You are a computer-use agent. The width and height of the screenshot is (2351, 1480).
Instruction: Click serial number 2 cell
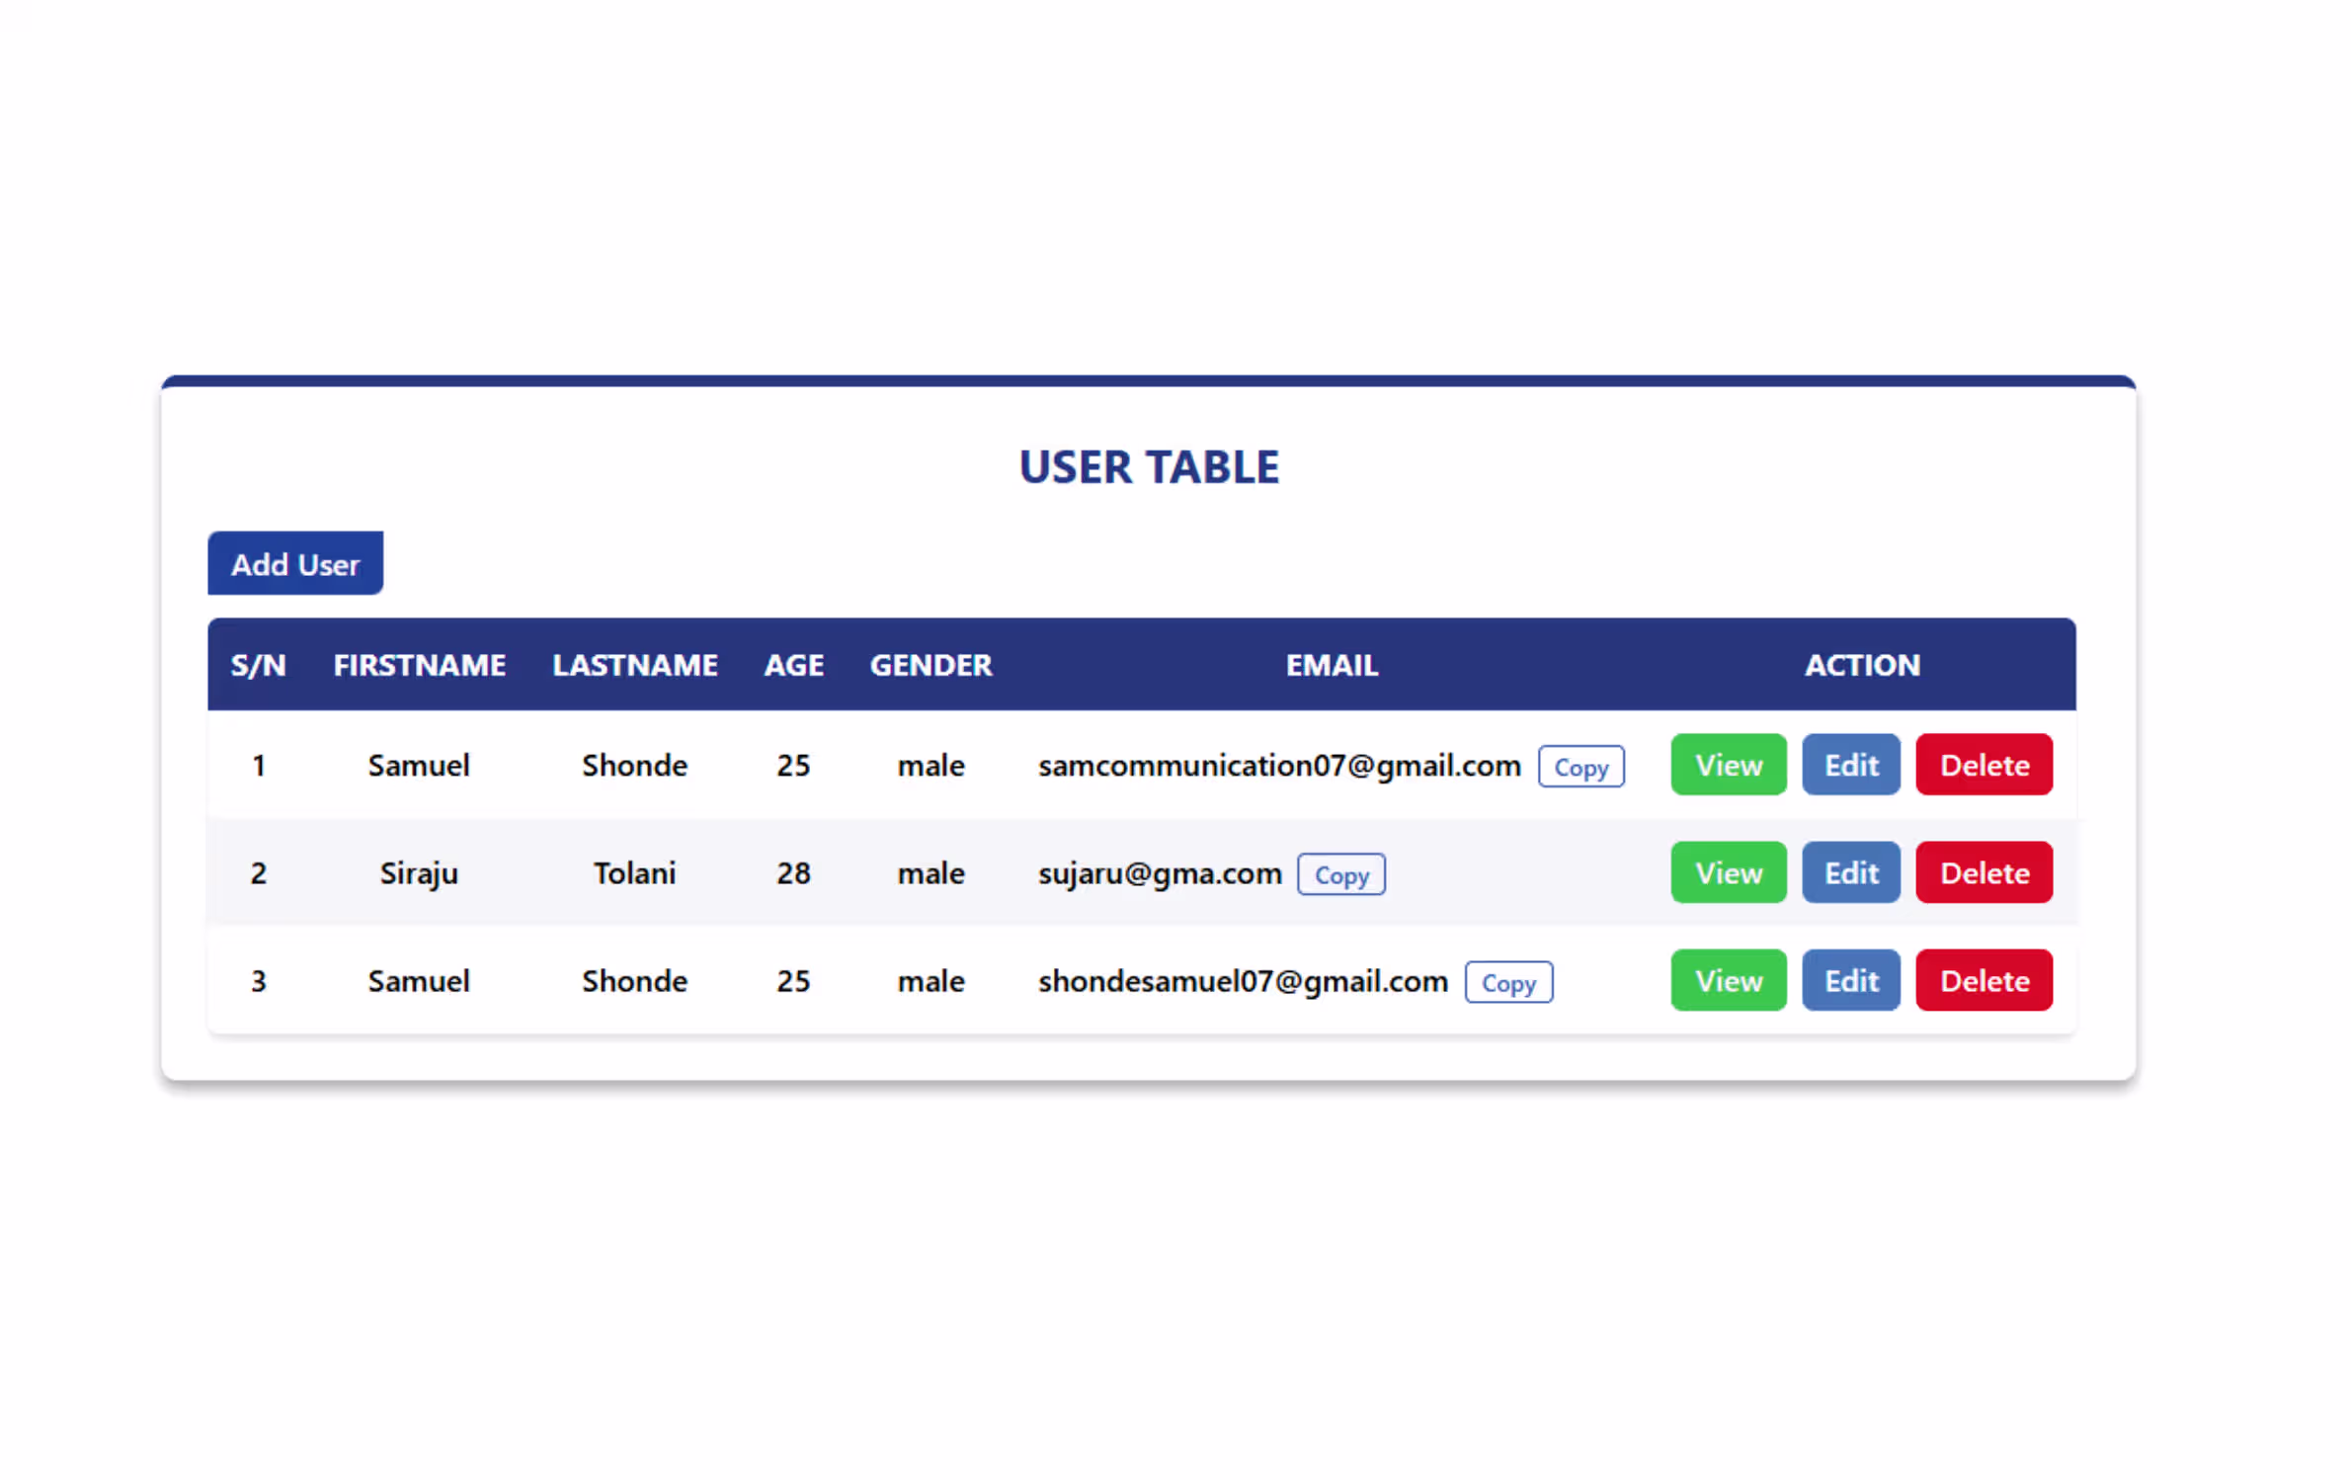pos(259,873)
